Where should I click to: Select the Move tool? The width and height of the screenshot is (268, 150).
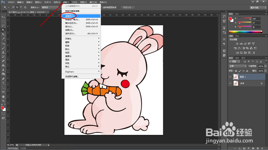coord(3,17)
